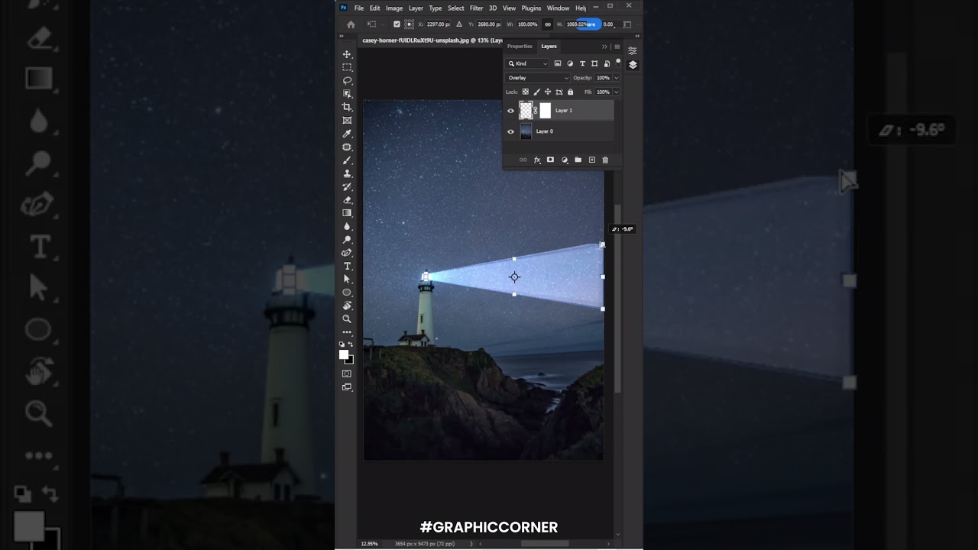Select the Move tool

click(x=347, y=54)
